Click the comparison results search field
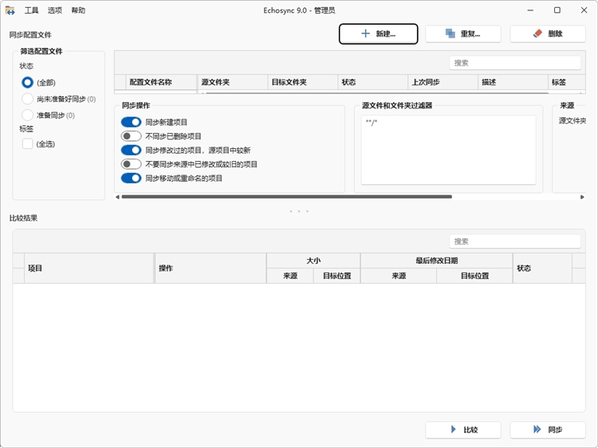This screenshot has width=598, height=448. click(515, 242)
